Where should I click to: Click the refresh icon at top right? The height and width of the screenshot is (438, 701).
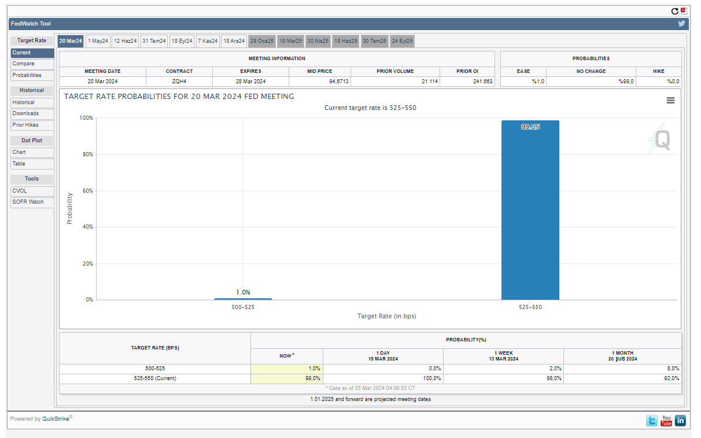point(674,11)
